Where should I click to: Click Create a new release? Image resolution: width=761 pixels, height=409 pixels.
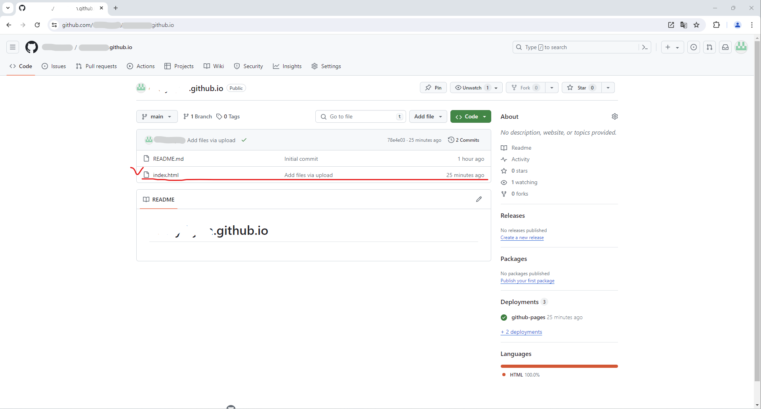click(x=522, y=238)
